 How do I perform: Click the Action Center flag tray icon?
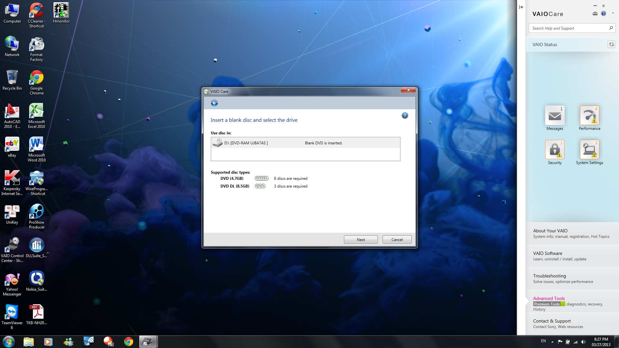(560, 342)
